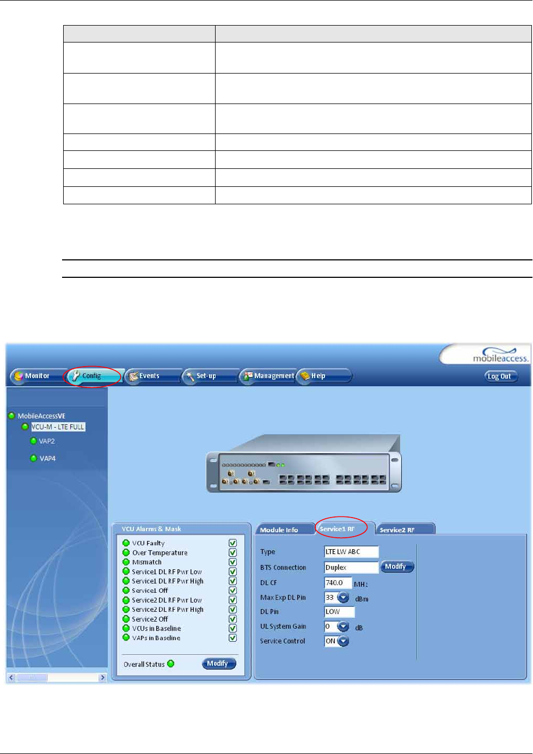Toggle Service2 DL RF Pwr Low checkbox
The width and height of the screenshot is (533, 754).
(x=232, y=600)
